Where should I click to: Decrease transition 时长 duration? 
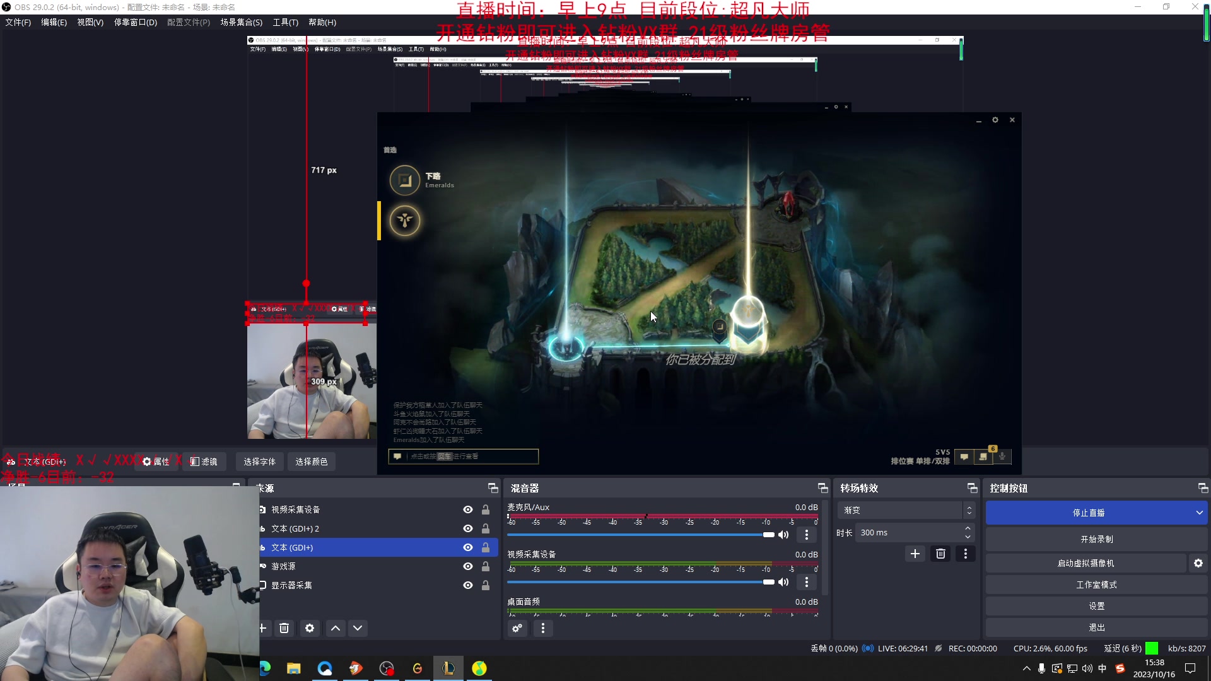pyautogui.click(x=968, y=537)
